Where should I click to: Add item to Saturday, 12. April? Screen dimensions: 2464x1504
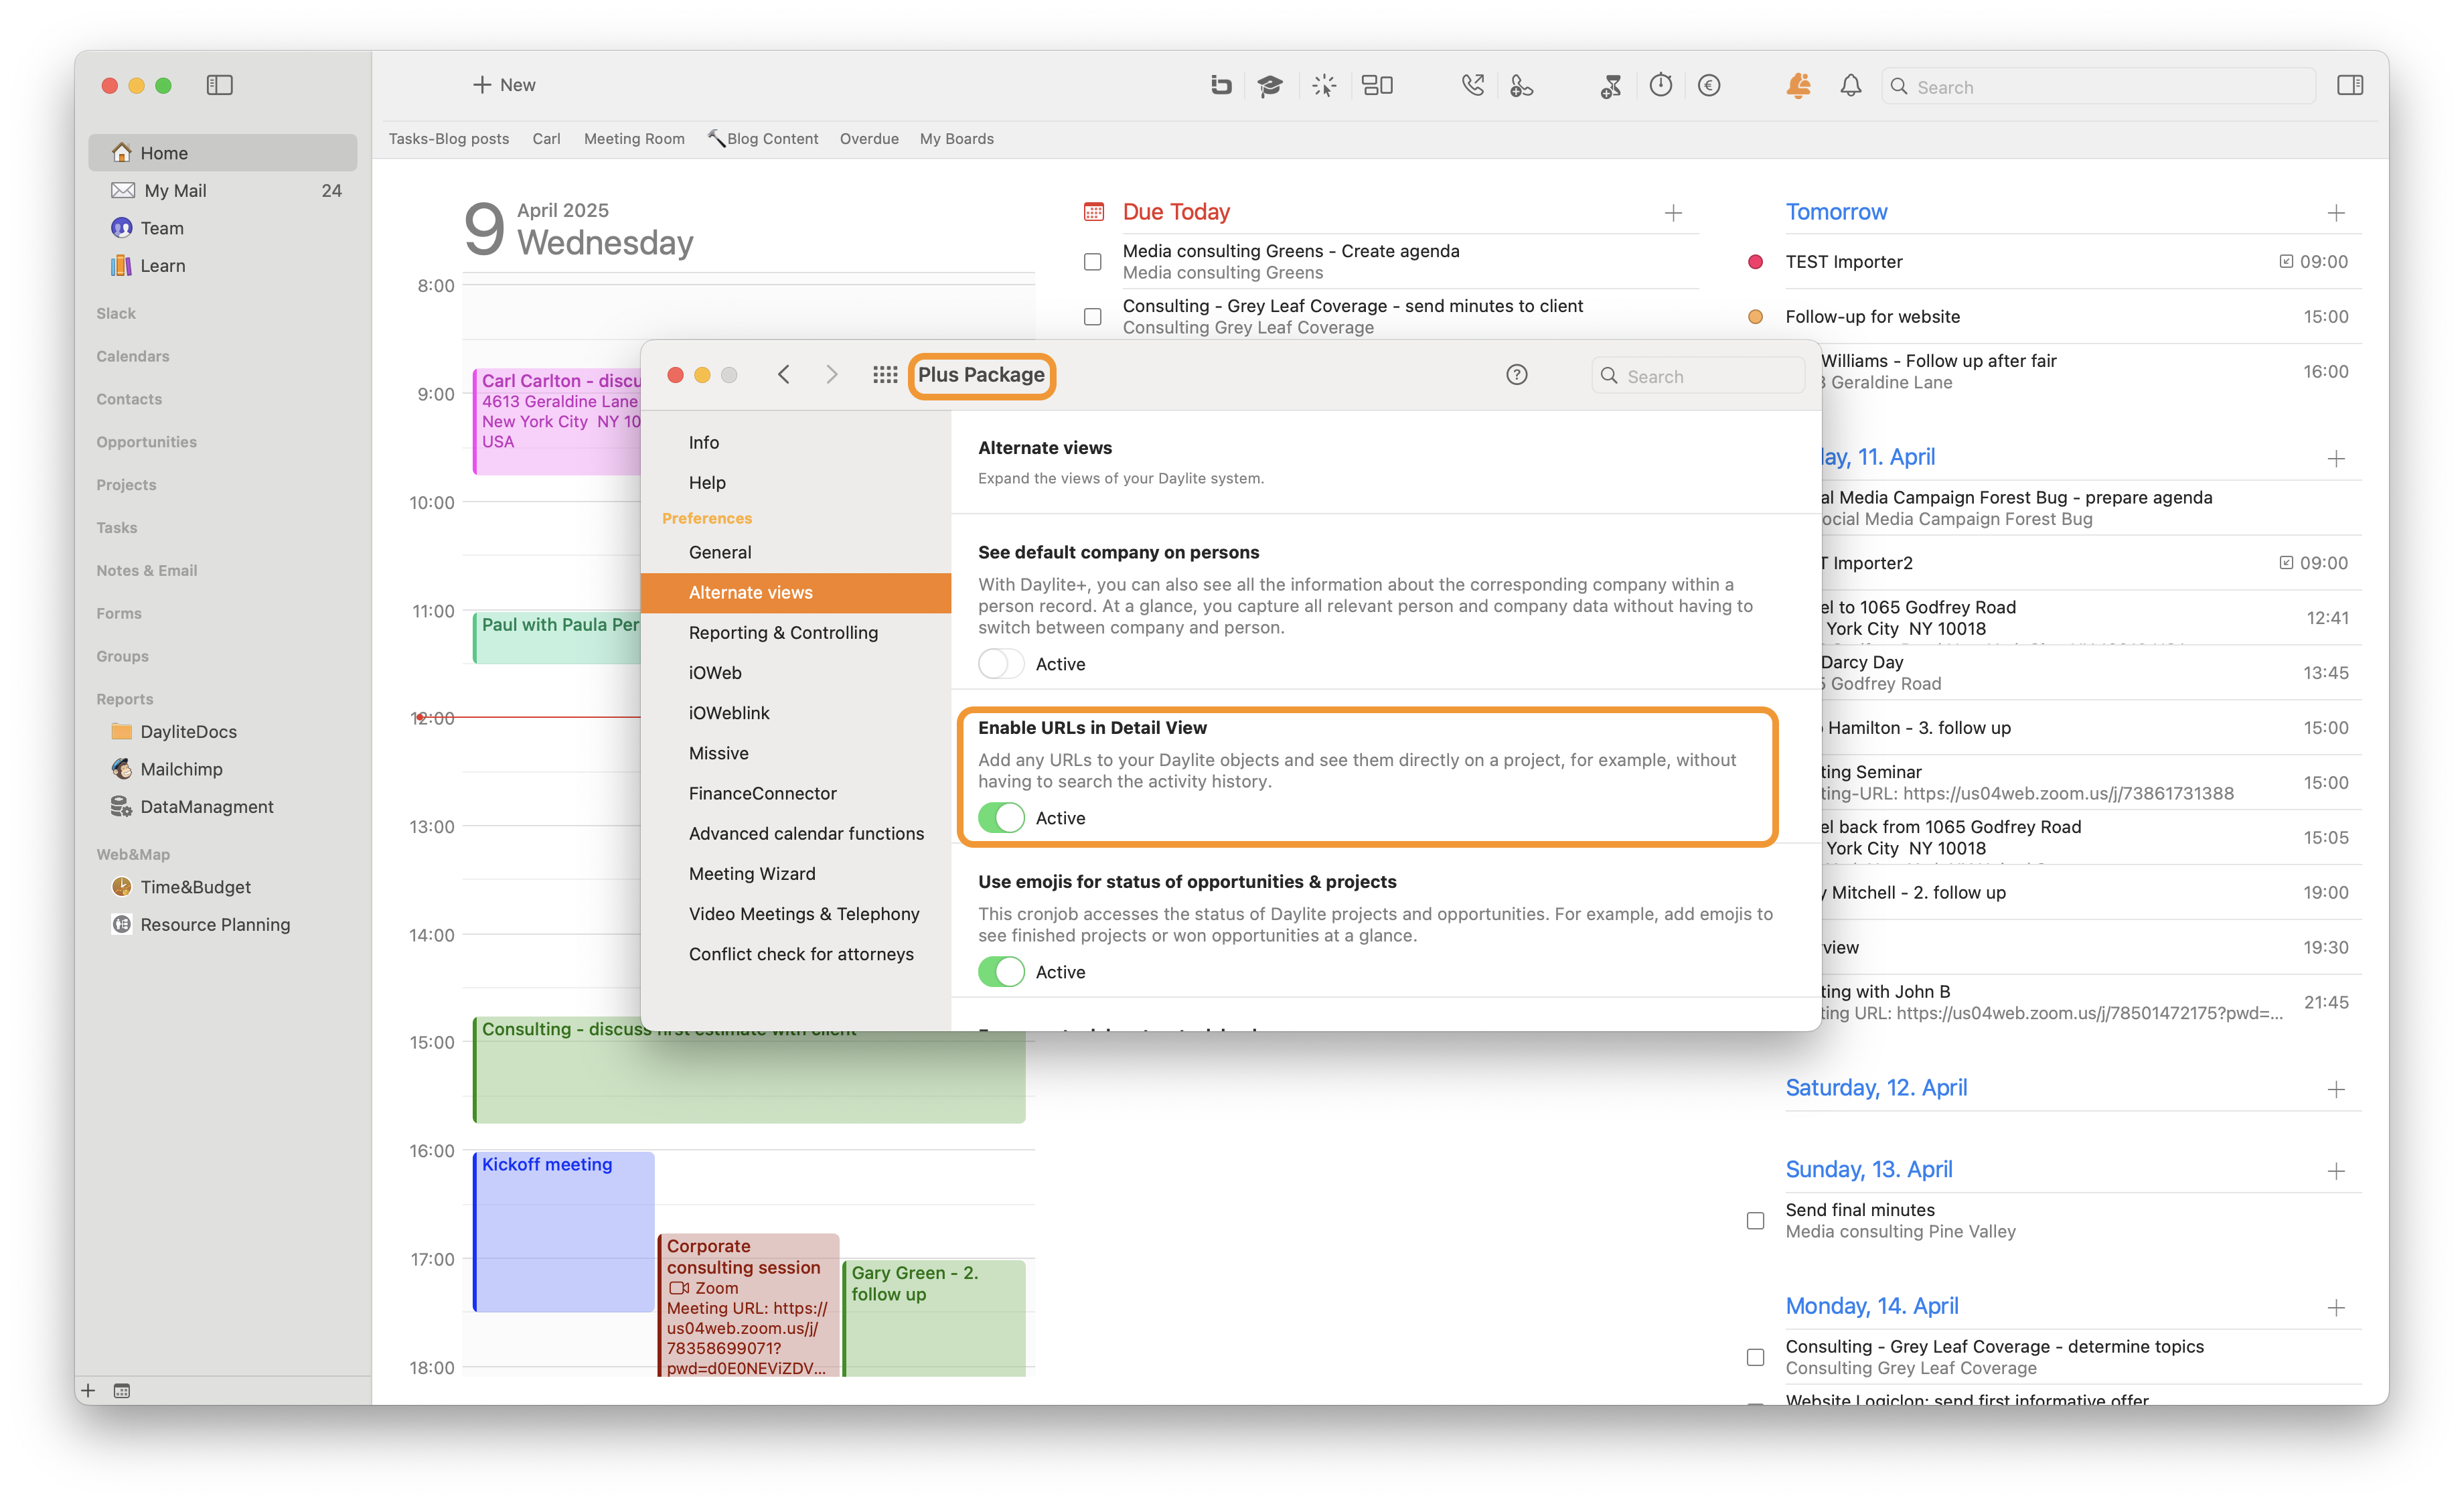(2336, 1089)
